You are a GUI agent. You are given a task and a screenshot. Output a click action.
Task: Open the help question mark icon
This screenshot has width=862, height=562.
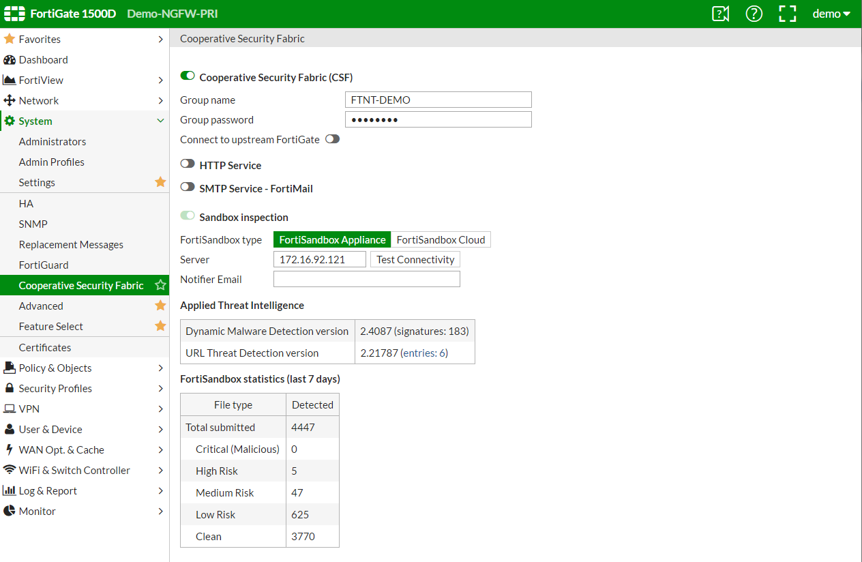(754, 14)
